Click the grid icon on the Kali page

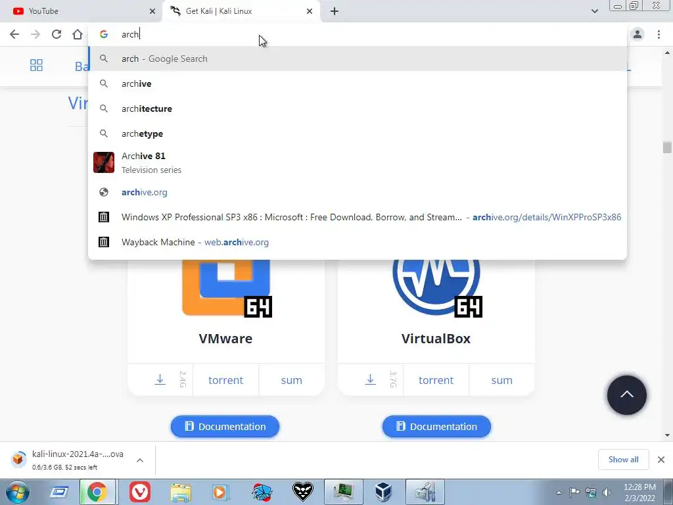[37, 65]
